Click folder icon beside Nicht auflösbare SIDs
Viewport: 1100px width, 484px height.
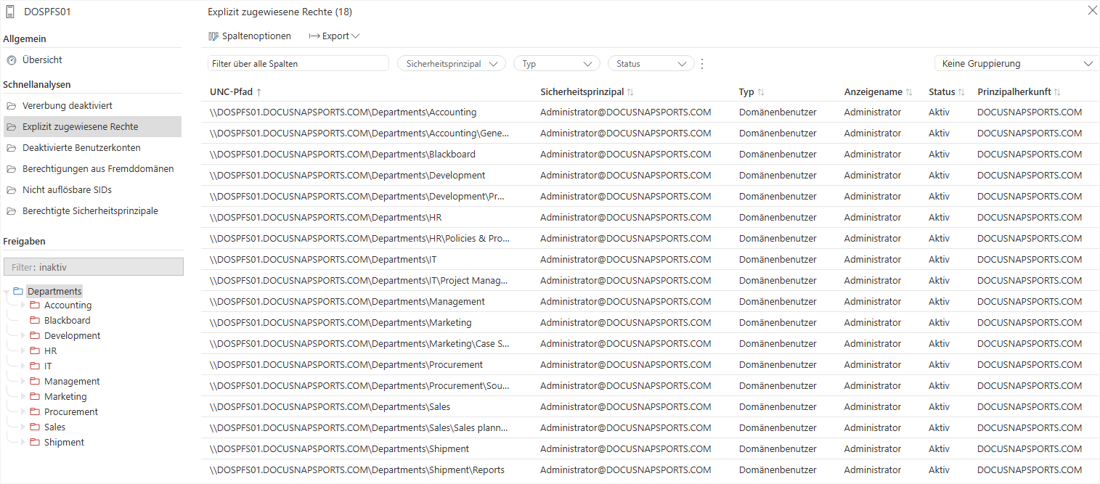11,190
